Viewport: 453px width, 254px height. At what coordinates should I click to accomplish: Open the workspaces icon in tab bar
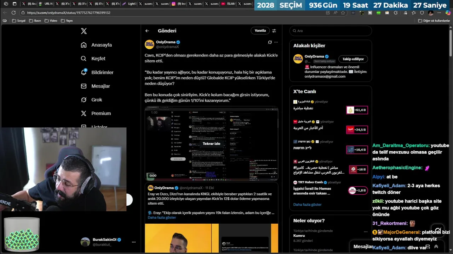(6, 4)
